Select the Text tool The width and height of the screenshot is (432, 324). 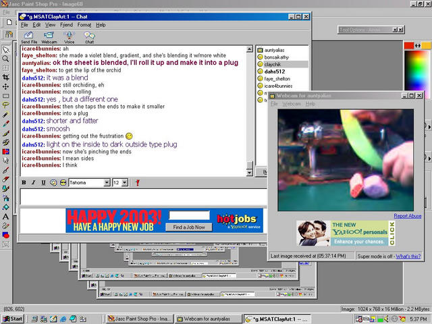(x=6, y=217)
